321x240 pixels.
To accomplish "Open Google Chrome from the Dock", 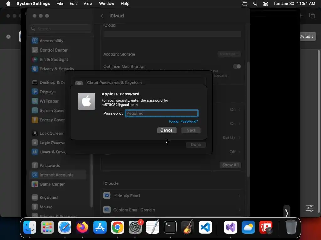I will coord(118,227).
